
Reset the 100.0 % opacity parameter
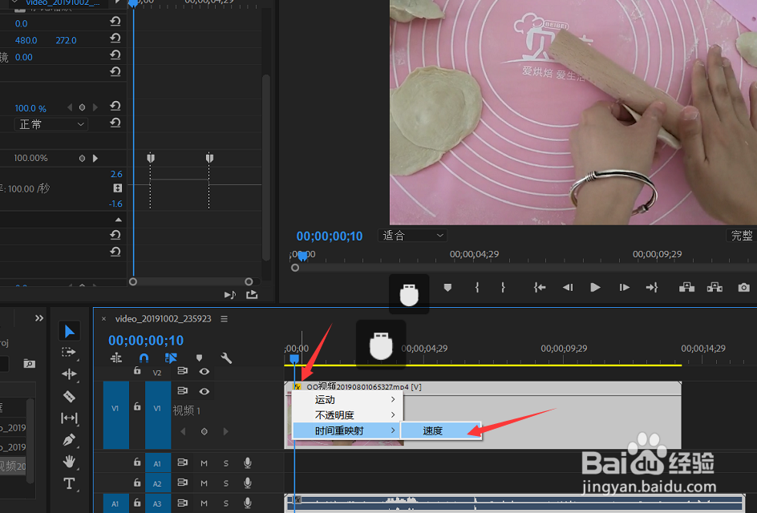click(x=115, y=106)
